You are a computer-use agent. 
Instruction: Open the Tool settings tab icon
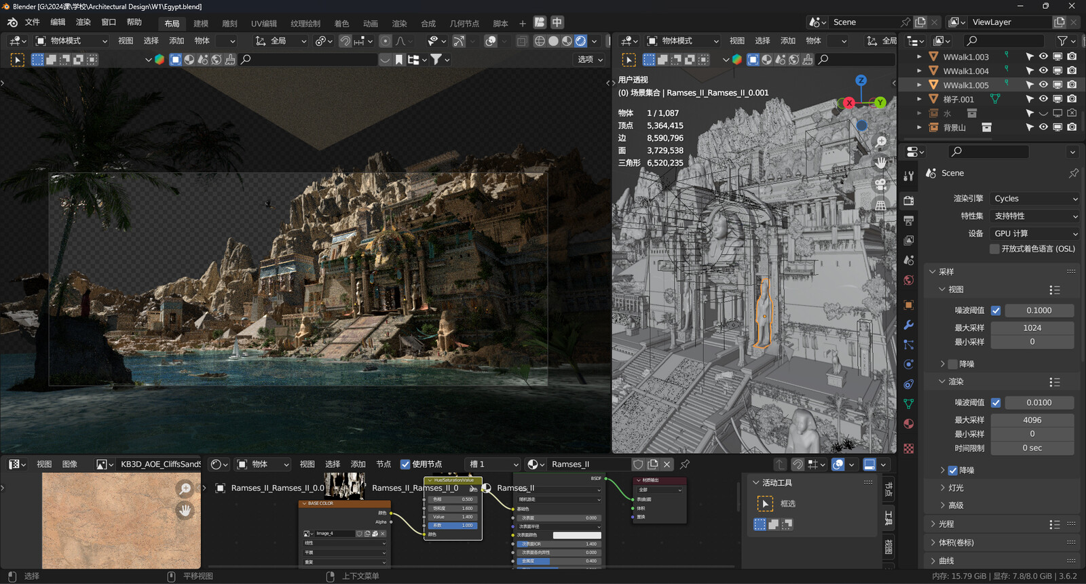tap(909, 176)
